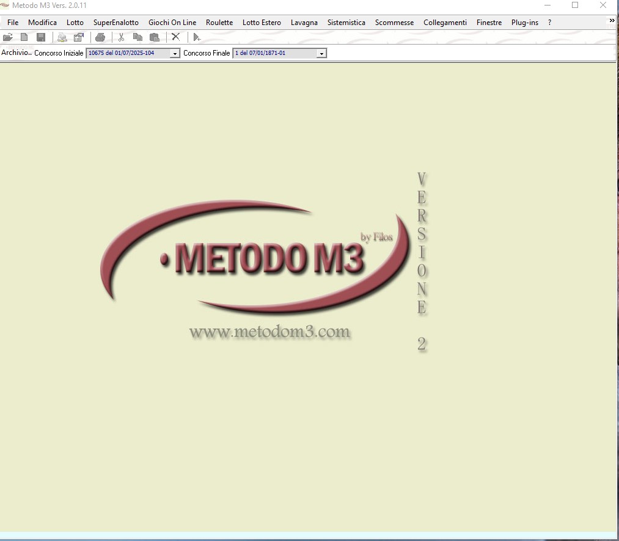
Task: Open the Roulette menu
Action: pyautogui.click(x=219, y=23)
